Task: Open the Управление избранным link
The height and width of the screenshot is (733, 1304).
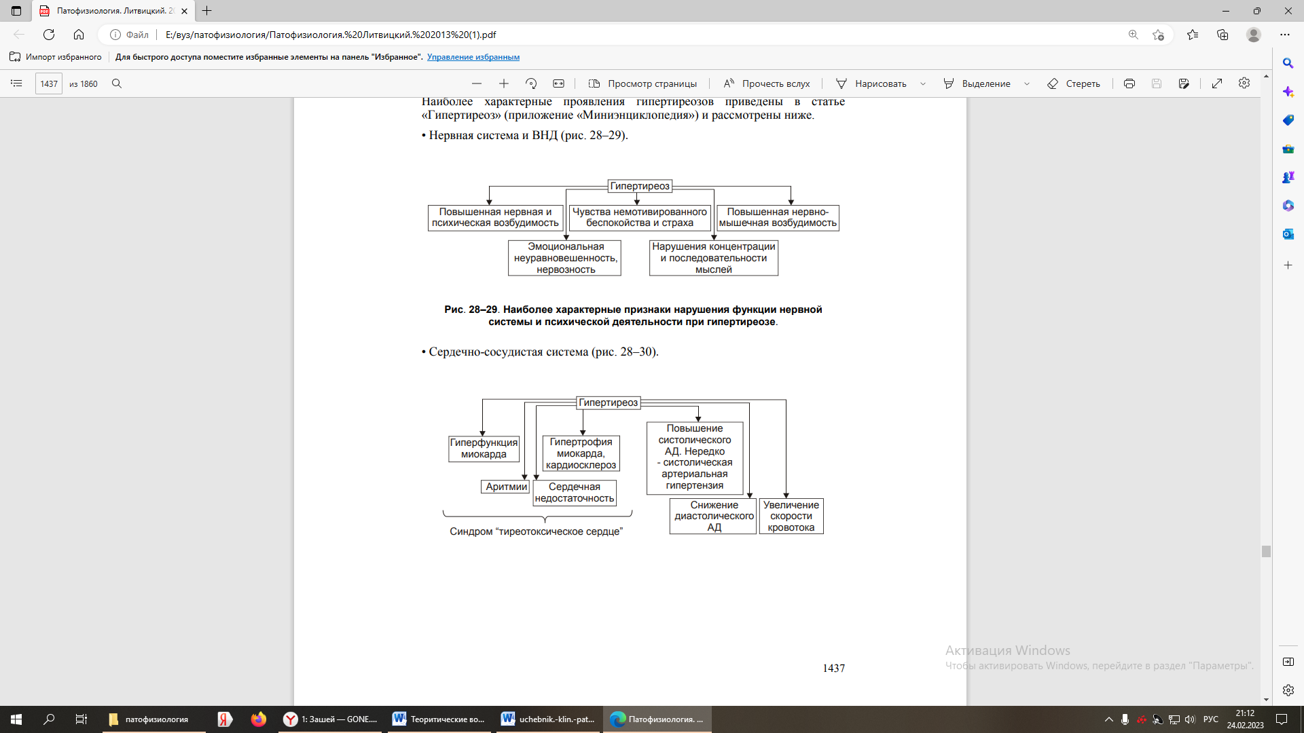Action: (473, 57)
